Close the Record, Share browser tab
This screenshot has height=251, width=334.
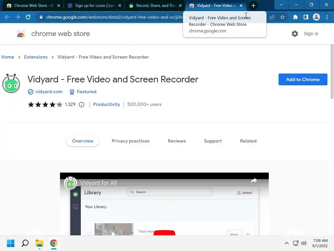point(180,6)
